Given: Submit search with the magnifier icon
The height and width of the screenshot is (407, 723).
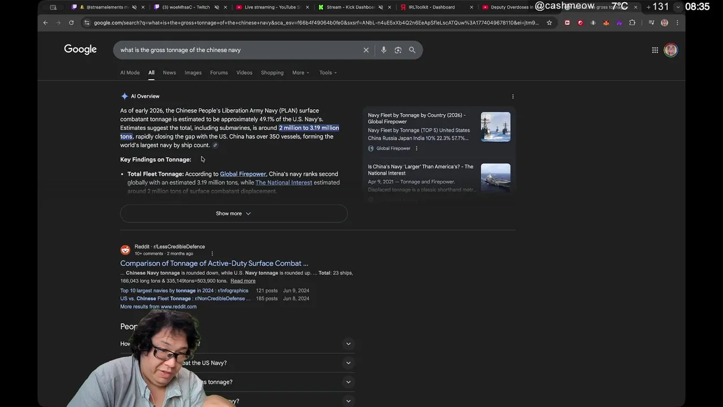Looking at the screenshot, I should (412, 50).
